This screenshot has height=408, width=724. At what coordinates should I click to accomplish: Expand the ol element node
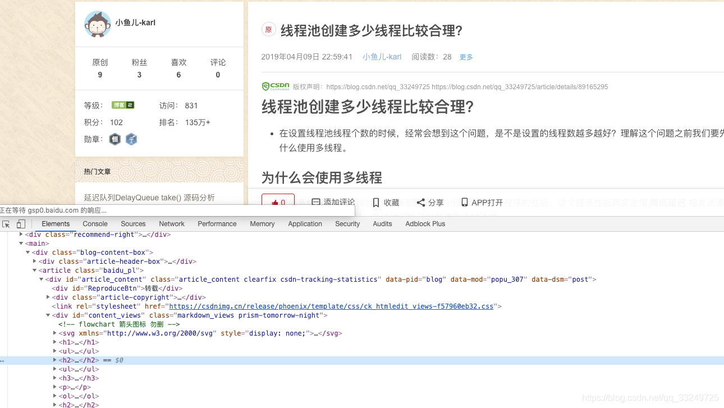coord(55,396)
